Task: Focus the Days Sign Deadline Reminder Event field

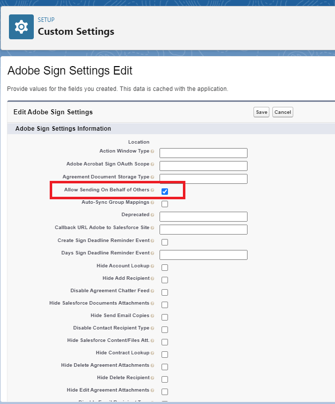Action: (203, 255)
